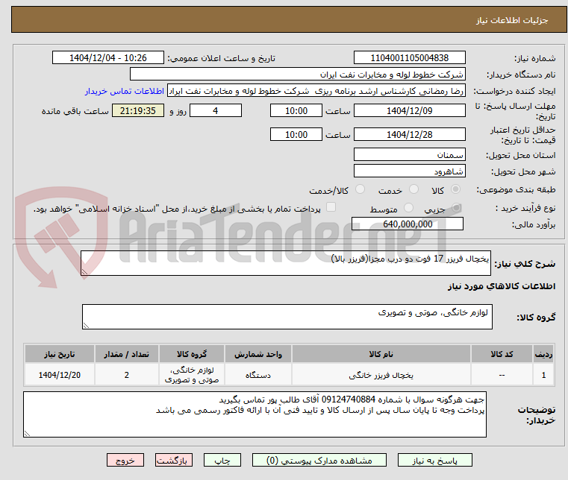Open اطلاعات تماس خریدار link
The image size is (568, 480).
coord(125,91)
